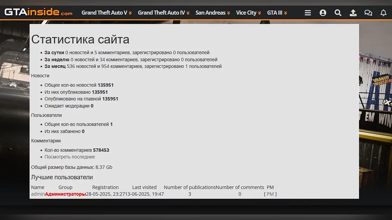Click the 'Last visited' column header
This screenshot has width=392, height=220.
pos(144,187)
